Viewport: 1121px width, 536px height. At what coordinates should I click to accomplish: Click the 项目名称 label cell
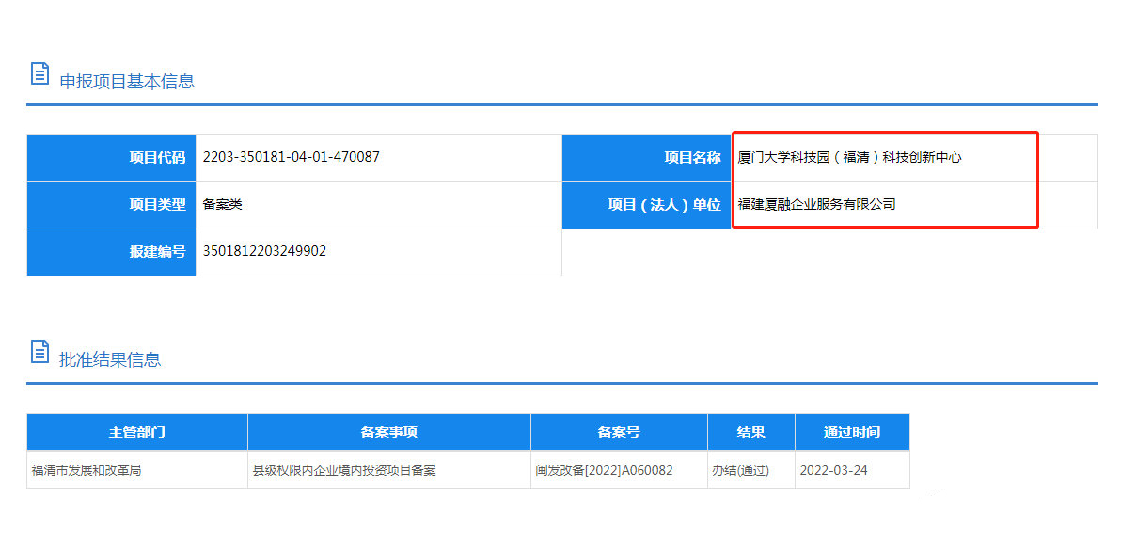coord(647,158)
